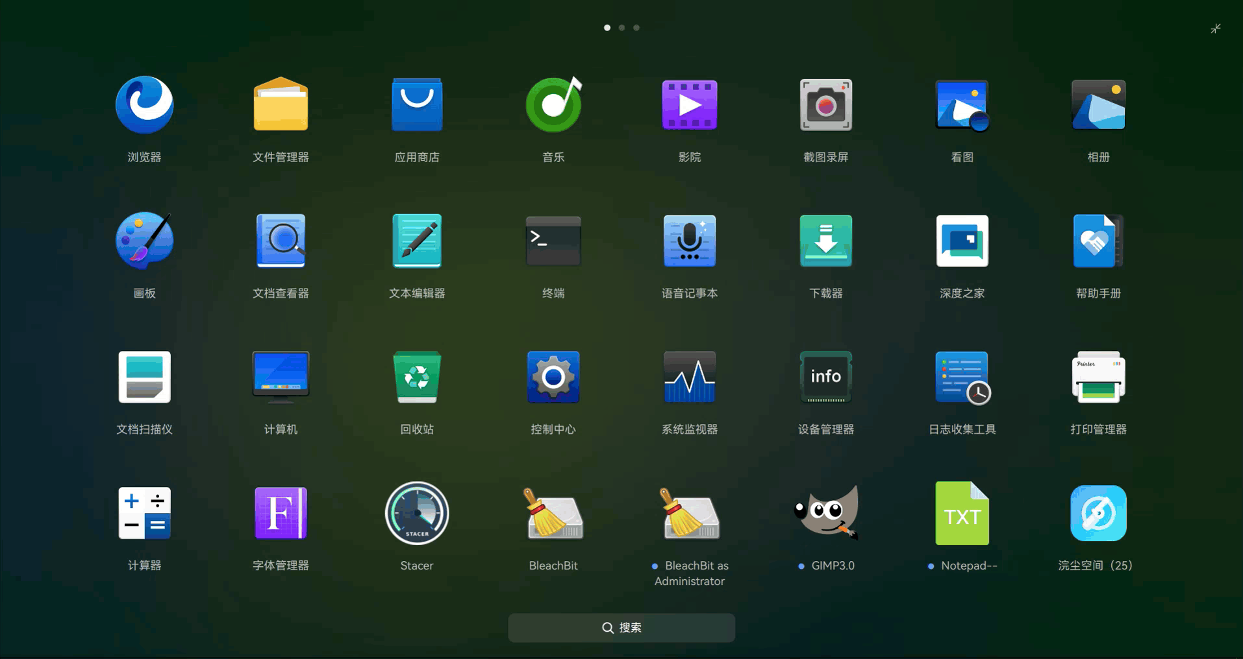
Task: Open 日志收集工具 log collection tool
Action: [962, 378]
